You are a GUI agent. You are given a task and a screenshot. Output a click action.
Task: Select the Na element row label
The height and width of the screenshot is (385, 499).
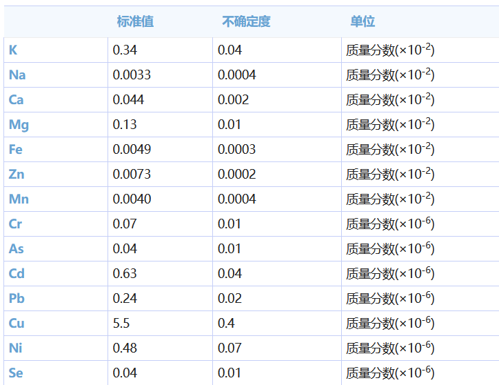17,75
